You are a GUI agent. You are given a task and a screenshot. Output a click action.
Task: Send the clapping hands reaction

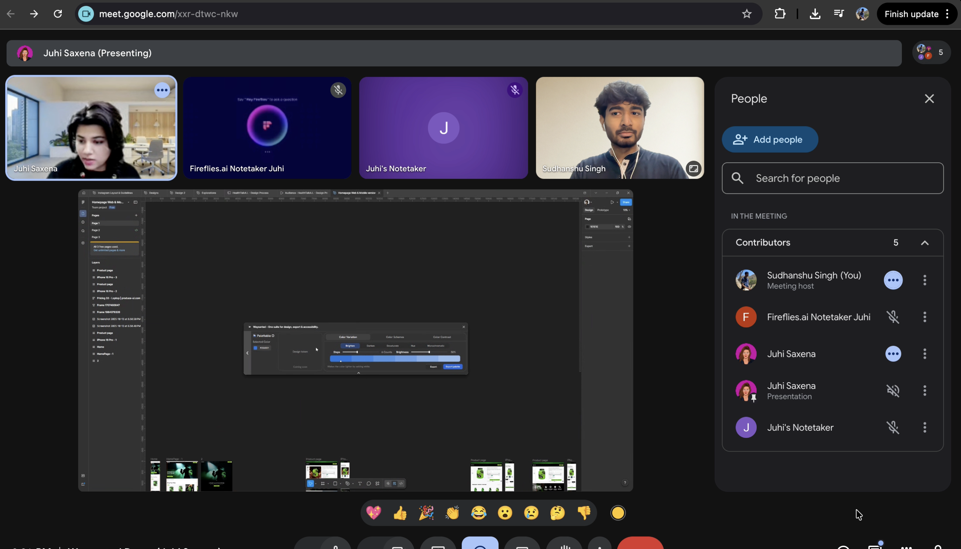452,513
